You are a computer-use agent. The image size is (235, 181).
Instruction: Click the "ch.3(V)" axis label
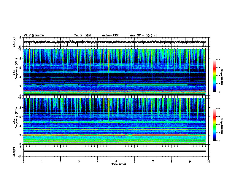[x=14, y=152]
